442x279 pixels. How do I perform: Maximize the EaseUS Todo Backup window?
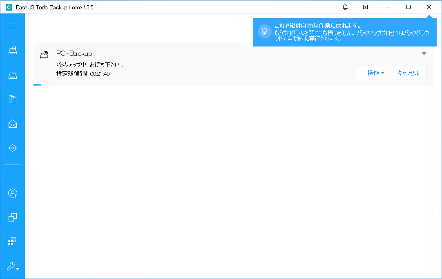click(x=409, y=7)
